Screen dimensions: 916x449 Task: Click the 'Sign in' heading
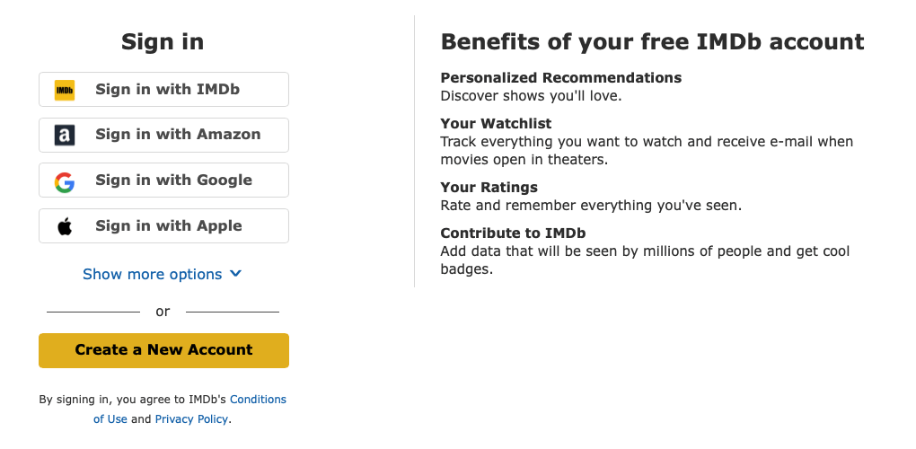(x=163, y=42)
